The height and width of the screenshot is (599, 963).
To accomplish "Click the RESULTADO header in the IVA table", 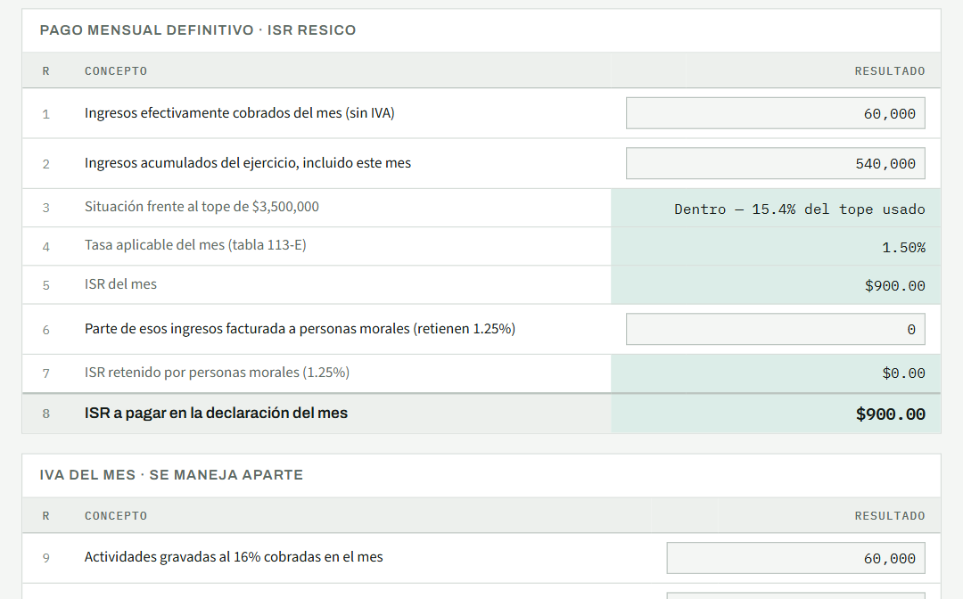I will click(x=889, y=516).
